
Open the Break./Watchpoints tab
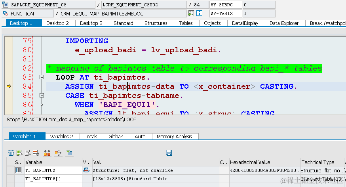(x=326, y=23)
